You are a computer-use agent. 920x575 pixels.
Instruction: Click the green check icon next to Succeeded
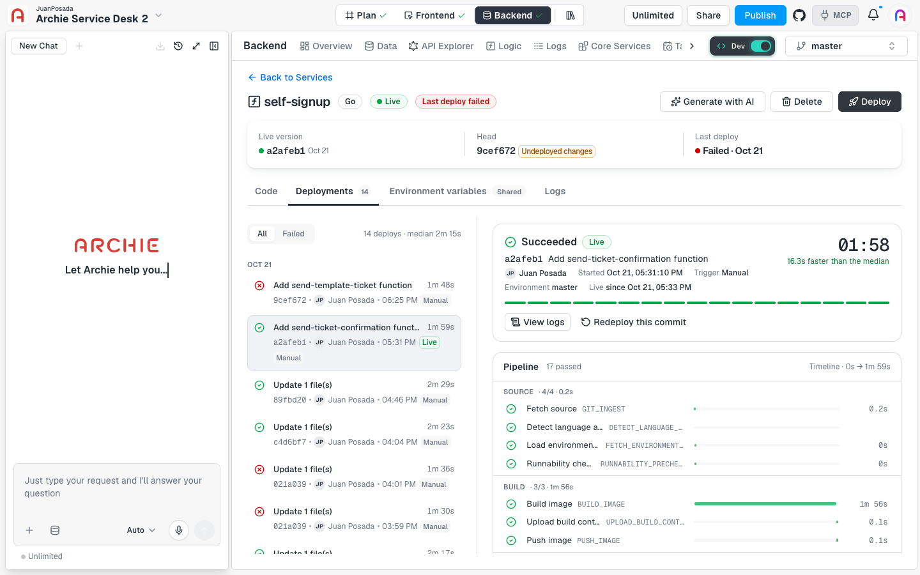coord(510,242)
